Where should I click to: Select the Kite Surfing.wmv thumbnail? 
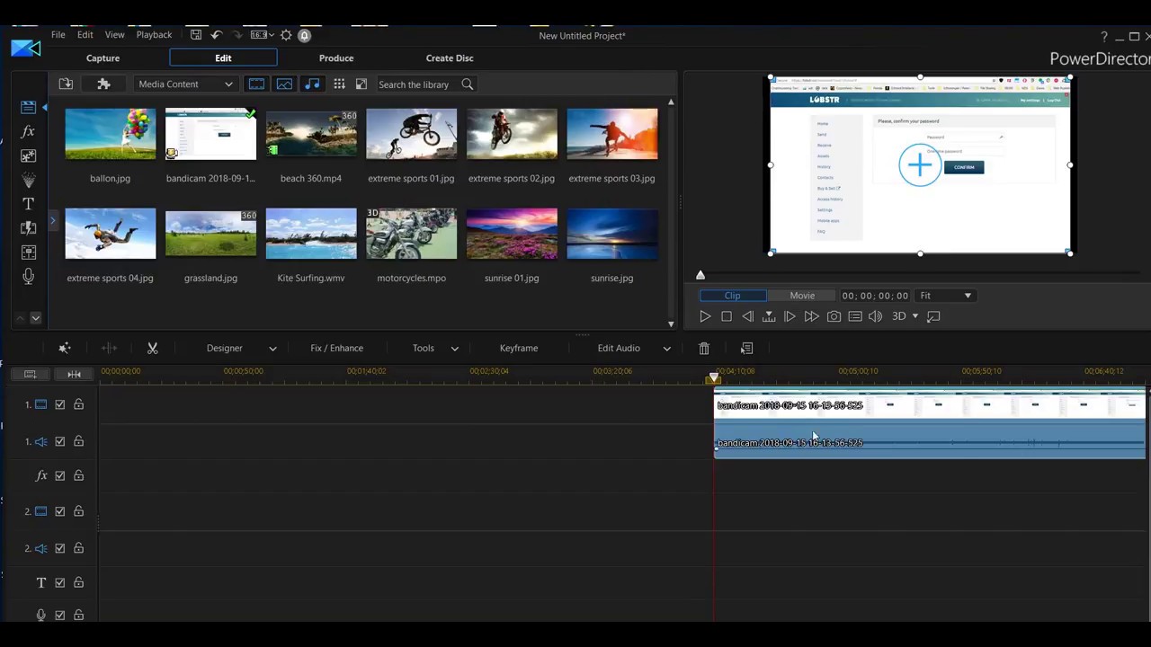pyautogui.click(x=311, y=234)
